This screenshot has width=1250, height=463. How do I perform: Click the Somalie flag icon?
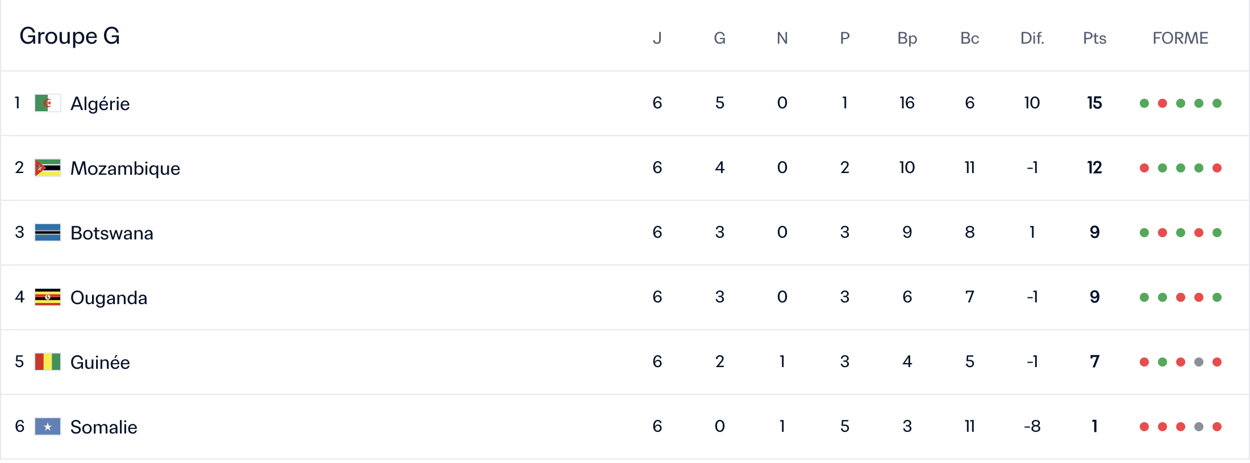point(48,427)
